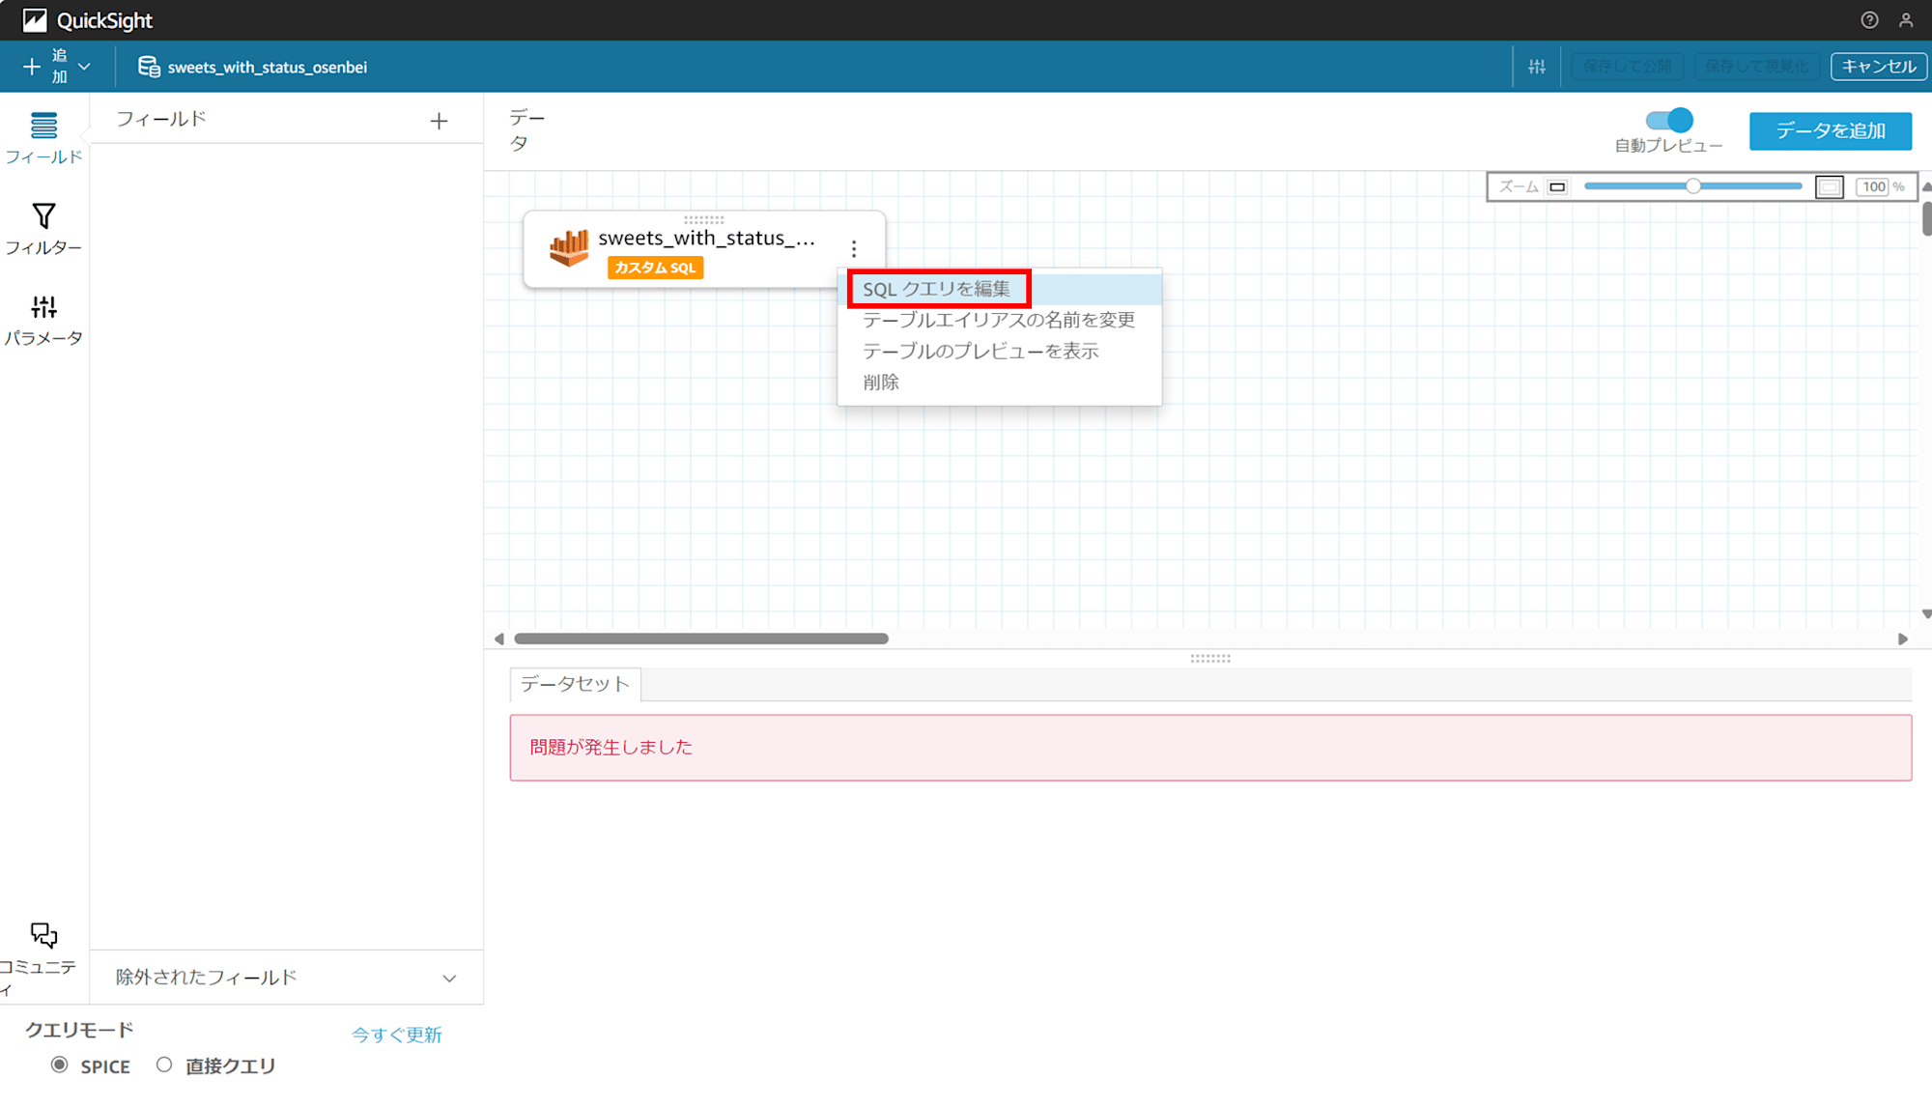
Task: Click the データを追加 button
Action: pyautogui.click(x=1831, y=130)
